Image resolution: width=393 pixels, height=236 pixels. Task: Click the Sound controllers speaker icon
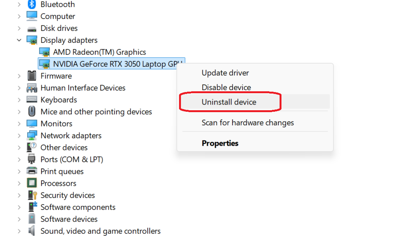tap(32, 231)
